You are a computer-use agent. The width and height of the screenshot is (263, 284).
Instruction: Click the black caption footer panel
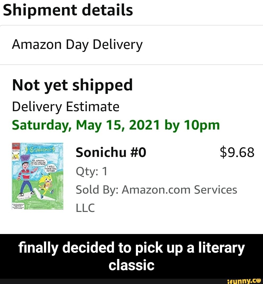tap(131, 255)
